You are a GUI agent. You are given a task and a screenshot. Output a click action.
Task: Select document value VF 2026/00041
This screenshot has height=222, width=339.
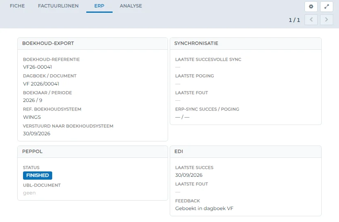41,84
